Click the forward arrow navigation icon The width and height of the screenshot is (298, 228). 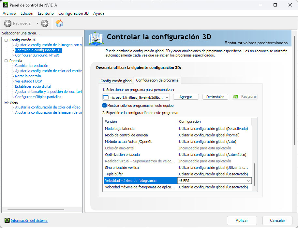[x=45, y=23]
